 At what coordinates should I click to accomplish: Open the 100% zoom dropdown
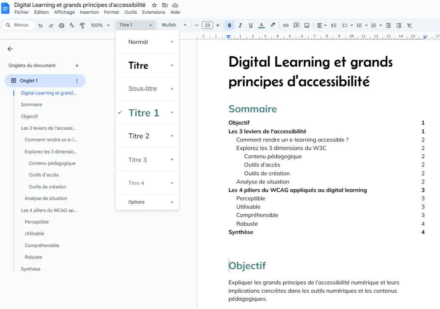[100, 25]
